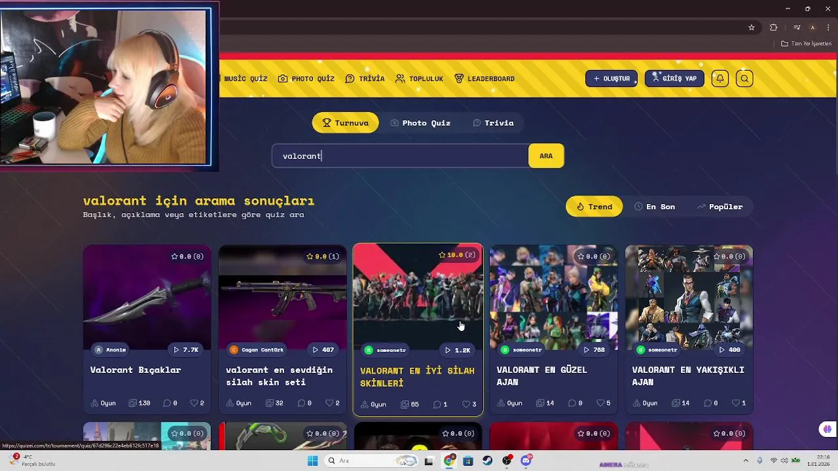
Task: Click the yellow ARA search button
Action: click(x=546, y=156)
